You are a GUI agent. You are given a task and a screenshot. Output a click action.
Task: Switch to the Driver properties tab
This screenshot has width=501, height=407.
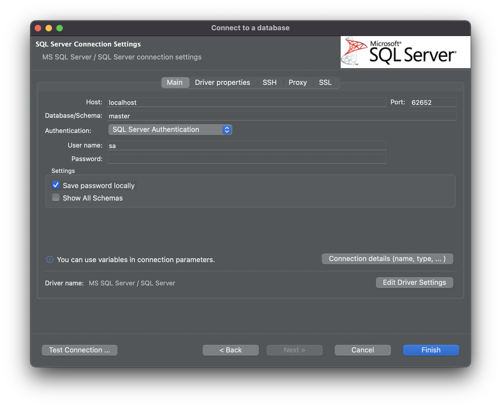click(x=222, y=82)
